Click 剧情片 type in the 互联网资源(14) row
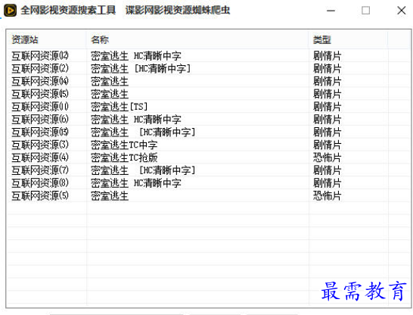Viewport: 413px width, 315px height. (327, 81)
